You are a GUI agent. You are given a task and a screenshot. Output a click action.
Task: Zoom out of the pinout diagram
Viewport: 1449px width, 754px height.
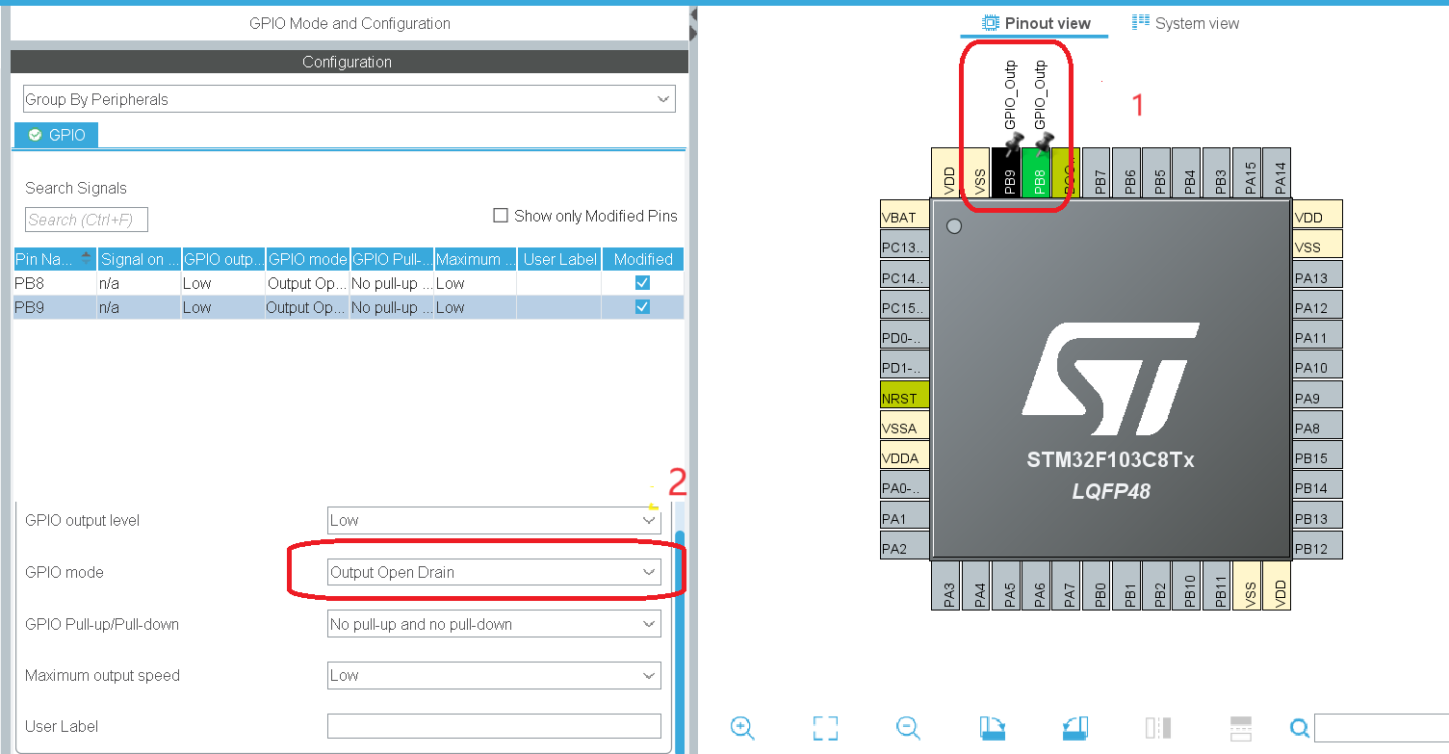[906, 729]
